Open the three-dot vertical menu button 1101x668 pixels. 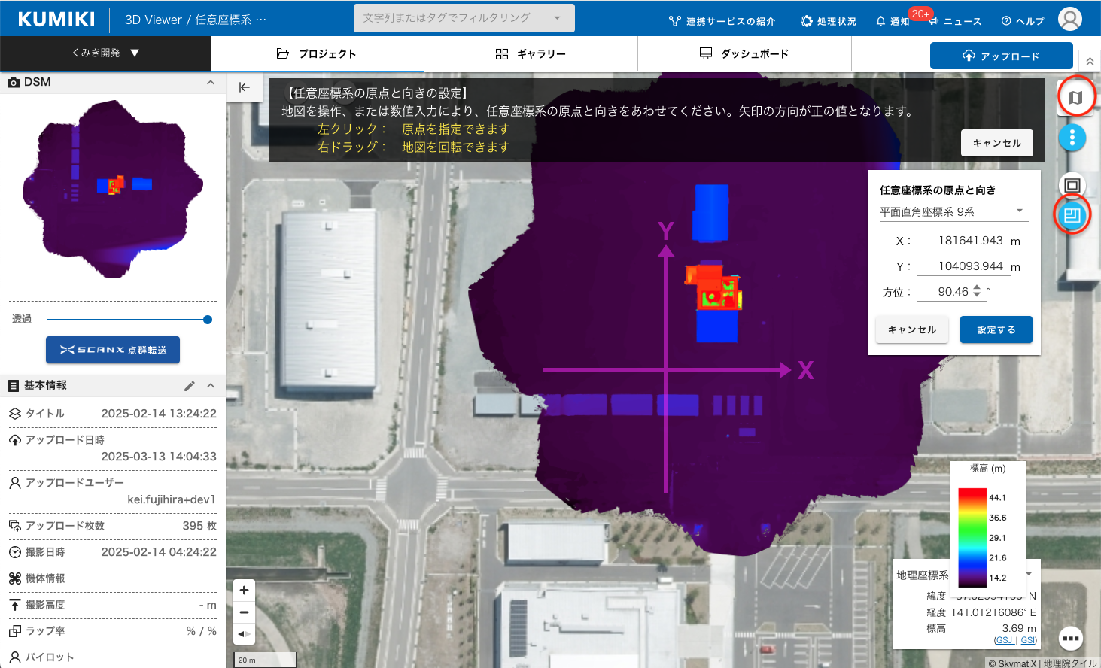click(1072, 138)
